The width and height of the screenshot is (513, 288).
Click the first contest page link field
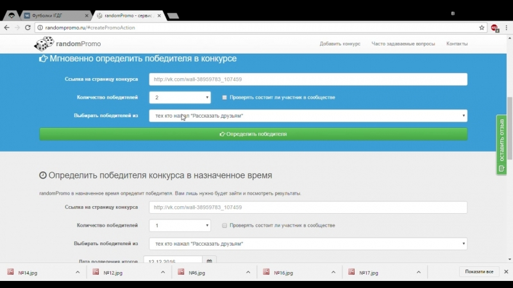point(308,79)
